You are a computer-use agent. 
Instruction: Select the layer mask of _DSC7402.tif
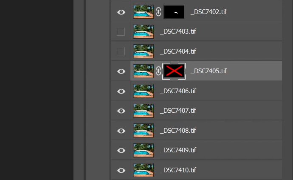coord(174,12)
